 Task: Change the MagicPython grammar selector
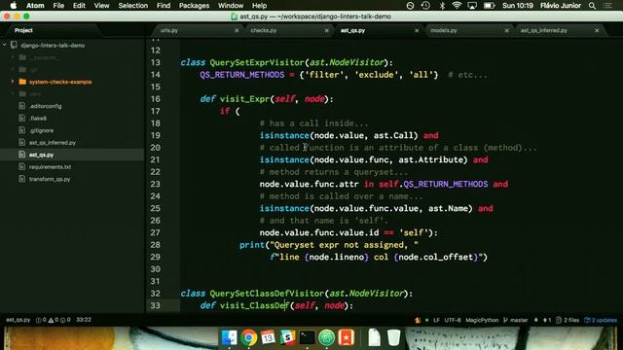click(x=482, y=320)
